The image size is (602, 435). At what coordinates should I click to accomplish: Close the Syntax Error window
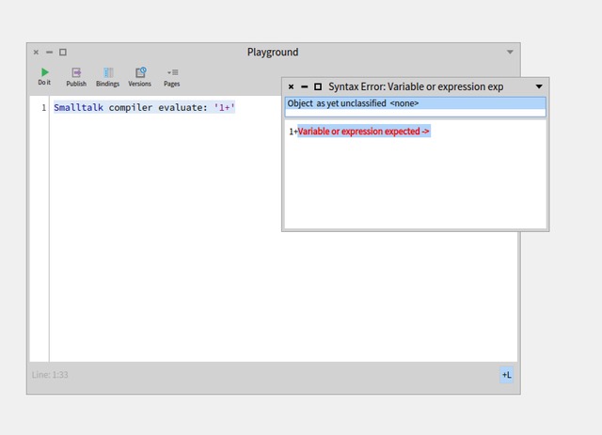(292, 86)
